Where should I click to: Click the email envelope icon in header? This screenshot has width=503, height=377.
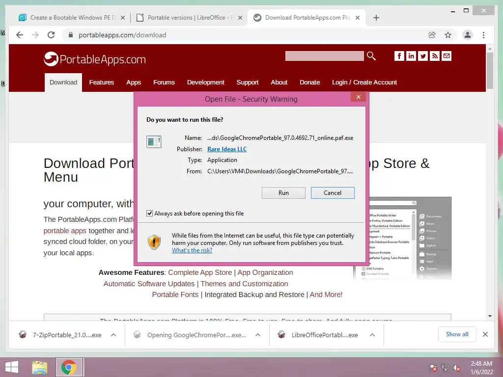coord(447,56)
